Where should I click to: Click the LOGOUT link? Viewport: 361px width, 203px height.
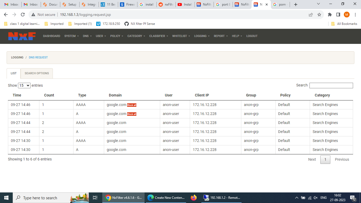click(252, 36)
